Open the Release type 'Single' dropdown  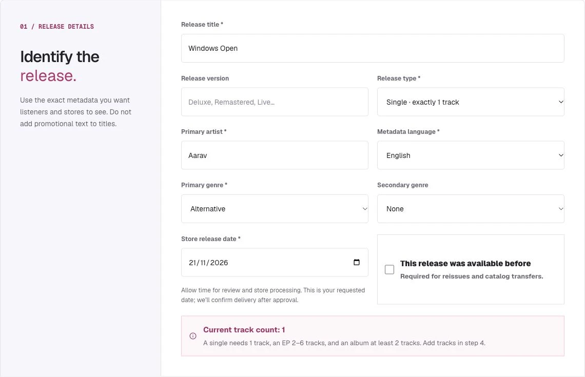click(x=471, y=102)
